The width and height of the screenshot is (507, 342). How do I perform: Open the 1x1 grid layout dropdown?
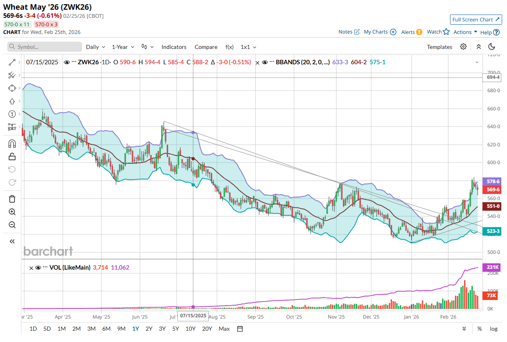click(248, 47)
